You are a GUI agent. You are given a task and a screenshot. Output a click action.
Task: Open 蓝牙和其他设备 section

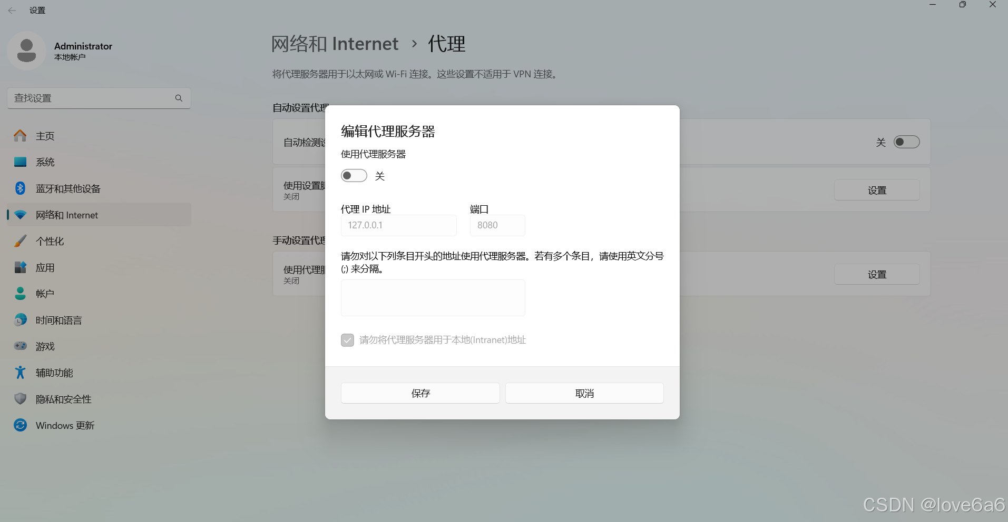click(x=99, y=188)
